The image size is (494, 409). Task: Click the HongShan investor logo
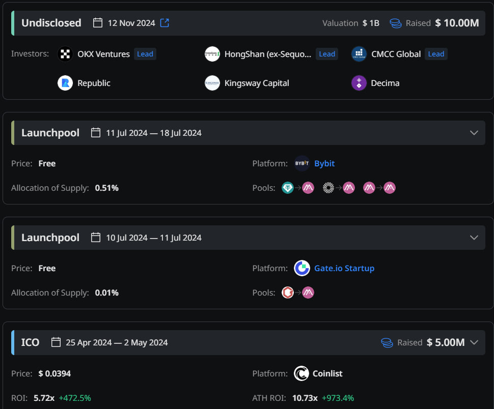click(x=212, y=54)
